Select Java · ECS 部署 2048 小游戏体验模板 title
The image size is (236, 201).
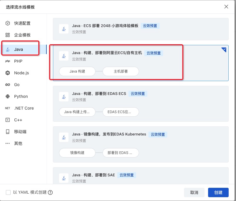105,26
